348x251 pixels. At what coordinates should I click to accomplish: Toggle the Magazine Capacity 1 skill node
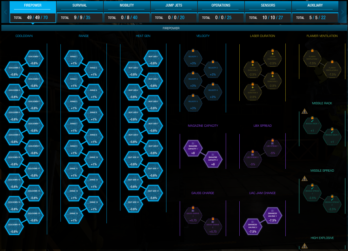point(193,149)
